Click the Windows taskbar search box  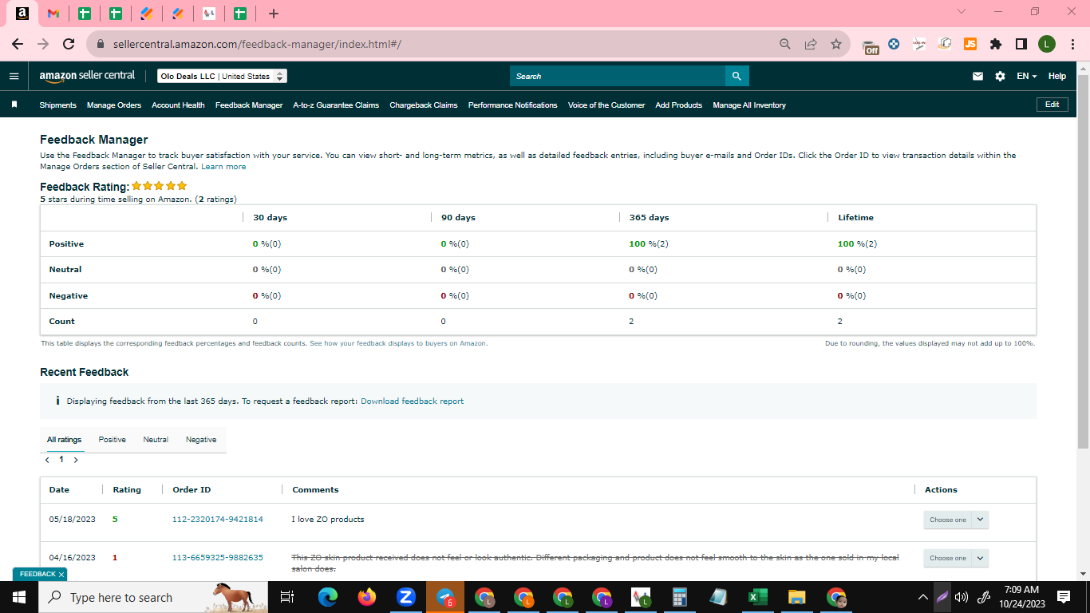pyautogui.click(x=153, y=596)
